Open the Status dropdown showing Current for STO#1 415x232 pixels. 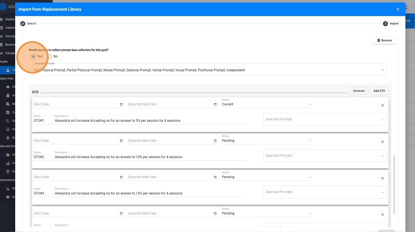pyautogui.click(x=267, y=104)
